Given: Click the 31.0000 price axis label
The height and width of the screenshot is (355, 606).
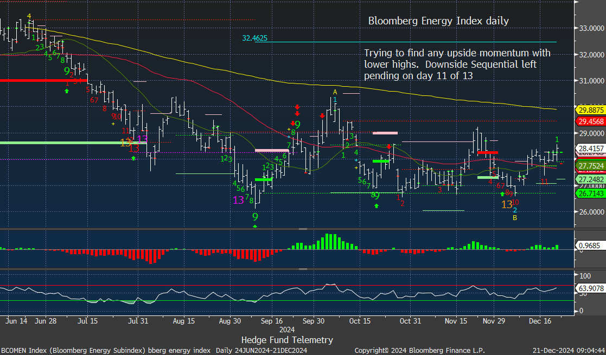Looking at the screenshot, I should (591, 81).
